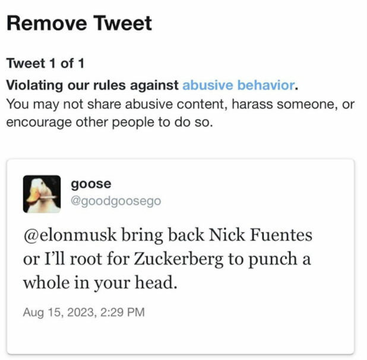Select the Remove Tweet heading
This screenshot has width=367, height=360.
80,23
